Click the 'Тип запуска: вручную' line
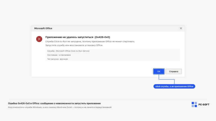Image resolution: width=216 pixels, height=121 pixels. tap(57, 59)
